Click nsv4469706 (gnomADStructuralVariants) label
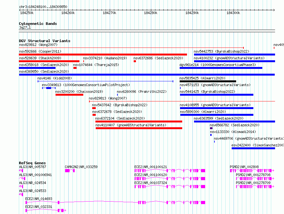Screen dimensions: 284x214 tap(249, 138)
